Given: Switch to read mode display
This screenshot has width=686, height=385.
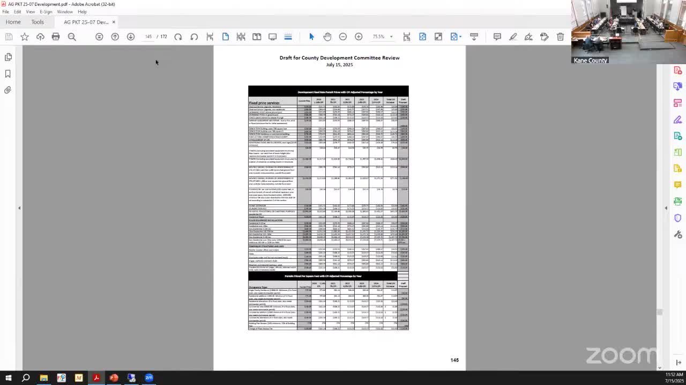Looking at the screenshot, I should tap(272, 36).
